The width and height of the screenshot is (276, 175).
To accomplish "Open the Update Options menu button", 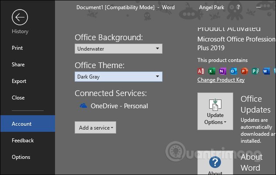I will (x=215, y=111).
